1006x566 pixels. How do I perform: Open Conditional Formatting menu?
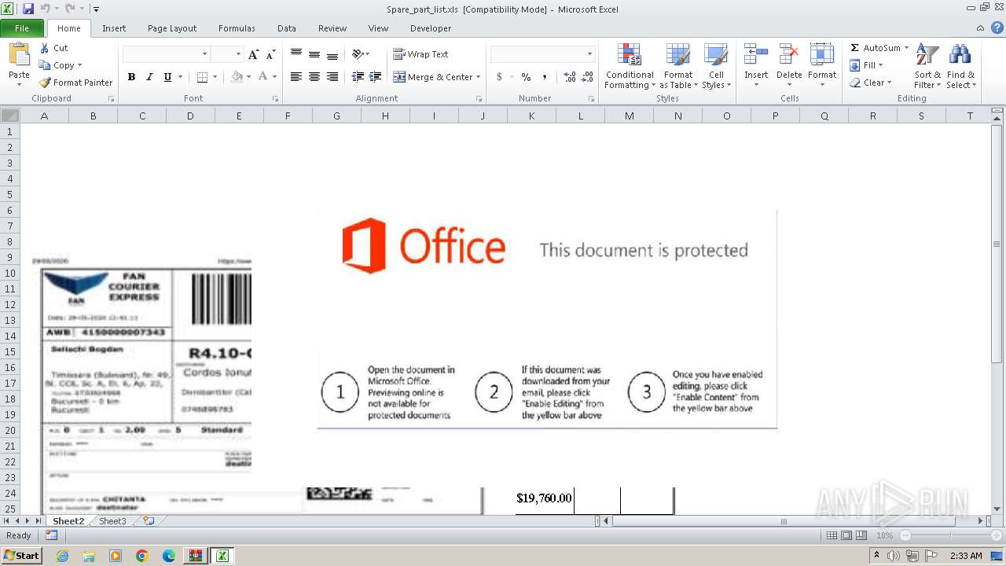point(630,67)
